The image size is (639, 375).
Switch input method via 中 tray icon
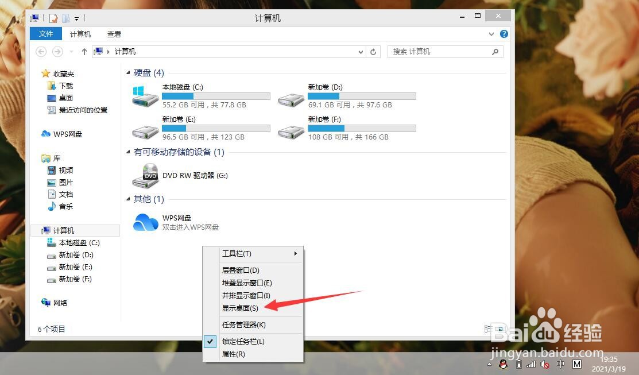tap(560, 364)
